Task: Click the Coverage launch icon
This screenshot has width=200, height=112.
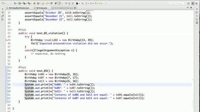Action: [24, 3]
